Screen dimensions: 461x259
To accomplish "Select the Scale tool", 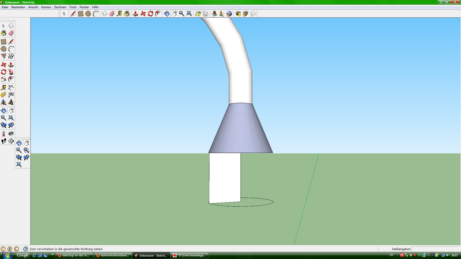I will pos(3,79).
